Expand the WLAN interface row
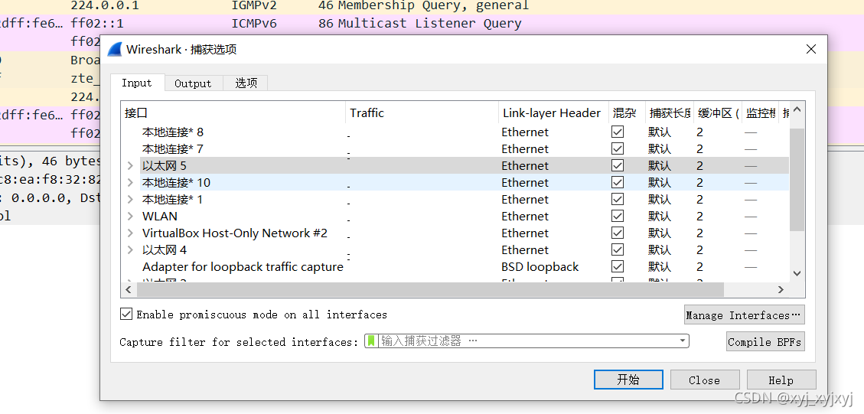Image resolution: width=864 pixels, height=414 pixels. pos(130,216)
